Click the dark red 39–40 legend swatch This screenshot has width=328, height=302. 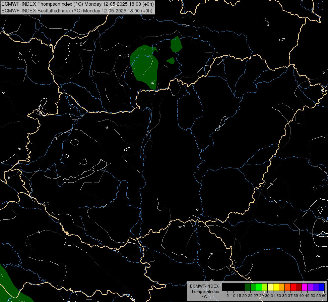pyautogui.click(x=299, y=287)
